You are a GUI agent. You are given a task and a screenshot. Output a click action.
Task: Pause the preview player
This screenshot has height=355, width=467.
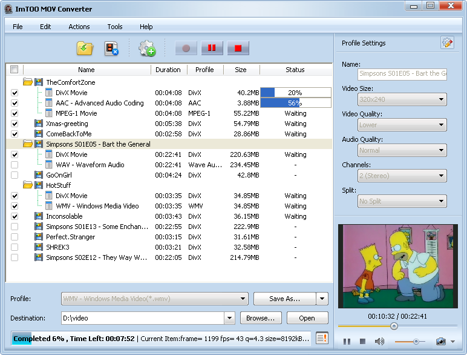click(x=347, y=341)
